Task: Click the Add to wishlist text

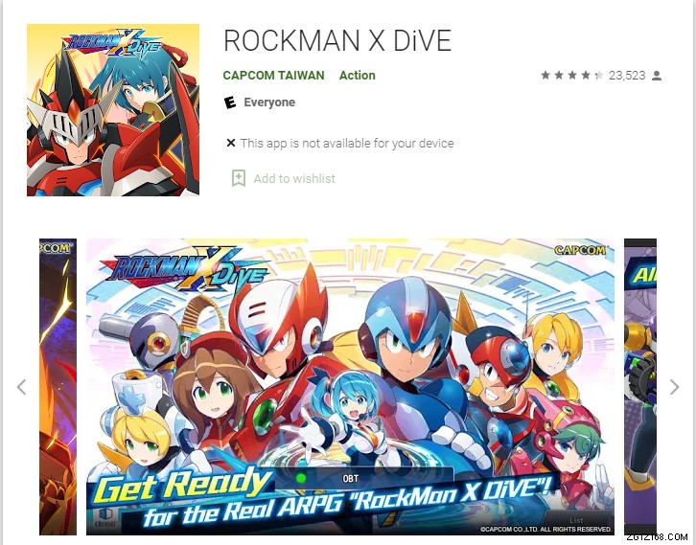Action: point(294,179)
